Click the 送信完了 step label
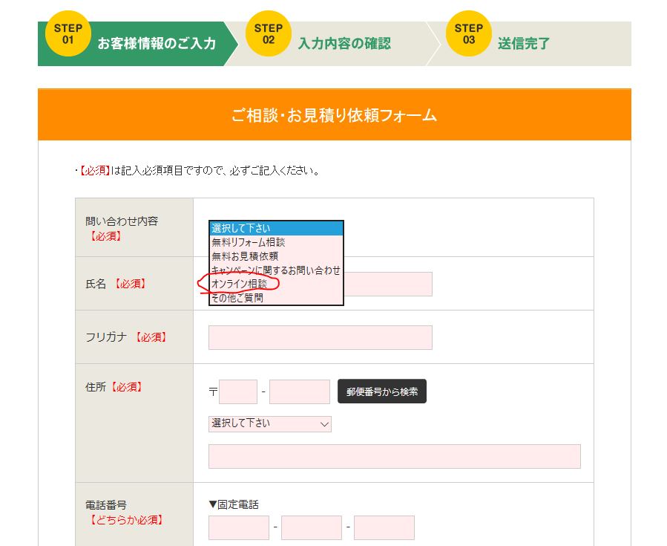 [524, 43]
